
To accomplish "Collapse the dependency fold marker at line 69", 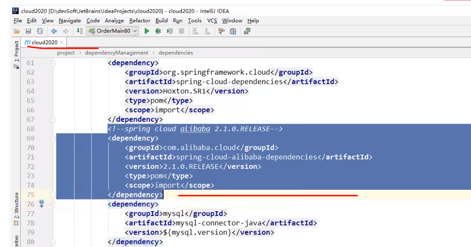I will pos(53,139).
